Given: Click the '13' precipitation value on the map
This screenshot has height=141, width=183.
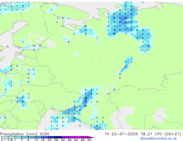Looking at the screenshot, I should click(x=86, y=98).
